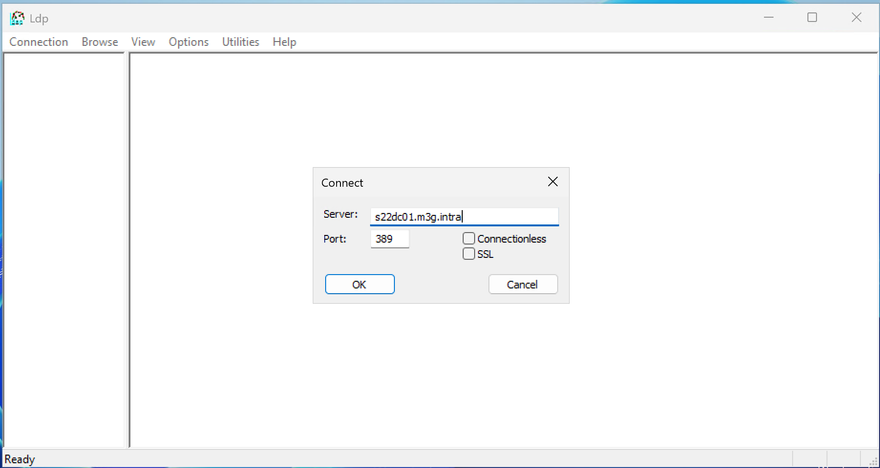Maximize the Ldp window
This screenshot has width=880, height=468.
pos(812,18)
